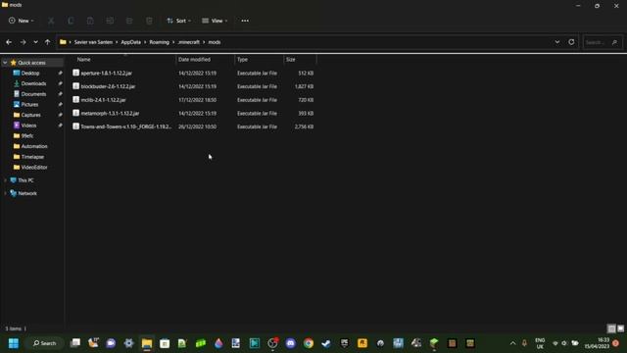The image size is (627, 353).
Task: Sort by Name column header
Action: click(x=83, y=59)
